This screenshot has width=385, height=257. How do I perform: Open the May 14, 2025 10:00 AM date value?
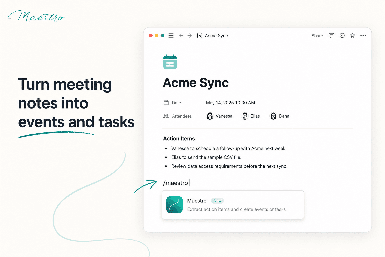click(230, 103)
